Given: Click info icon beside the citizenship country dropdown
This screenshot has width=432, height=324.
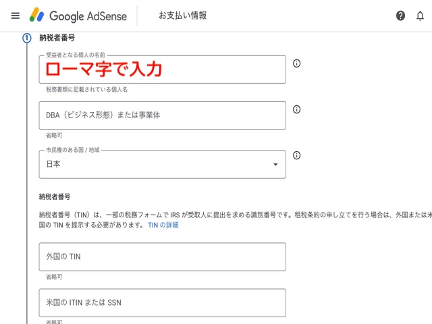Looking at the screenshot, I should click(296, 155).
